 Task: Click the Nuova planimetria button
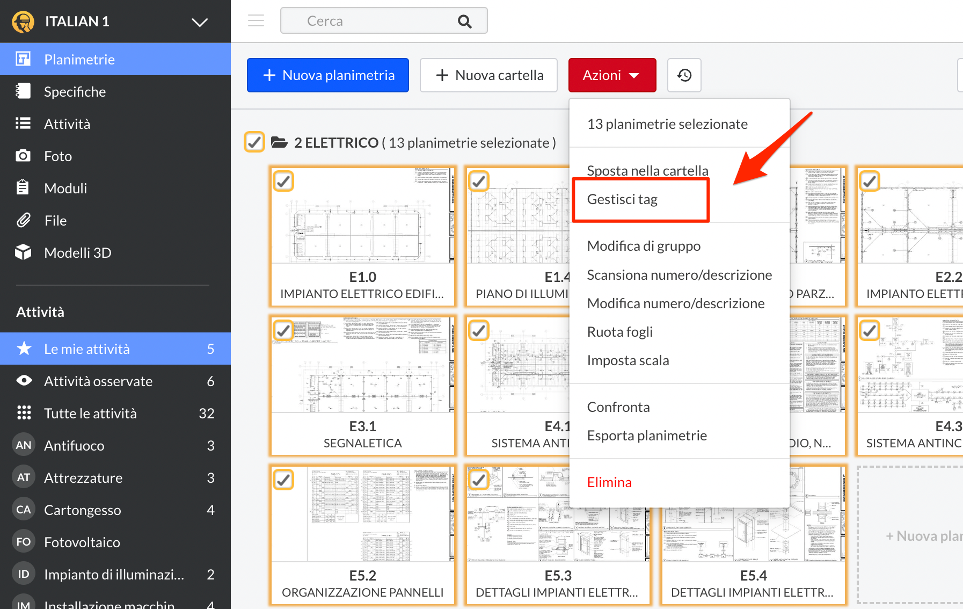(328, 75)
